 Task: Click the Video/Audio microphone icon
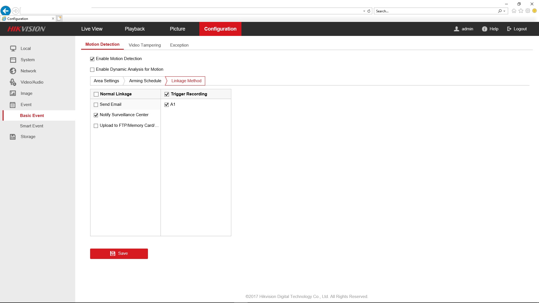pos(13,82)
